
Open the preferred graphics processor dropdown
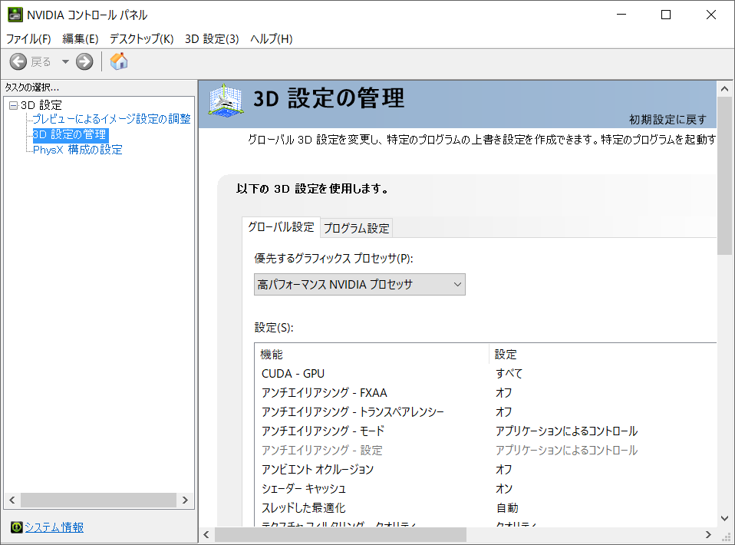360,284
